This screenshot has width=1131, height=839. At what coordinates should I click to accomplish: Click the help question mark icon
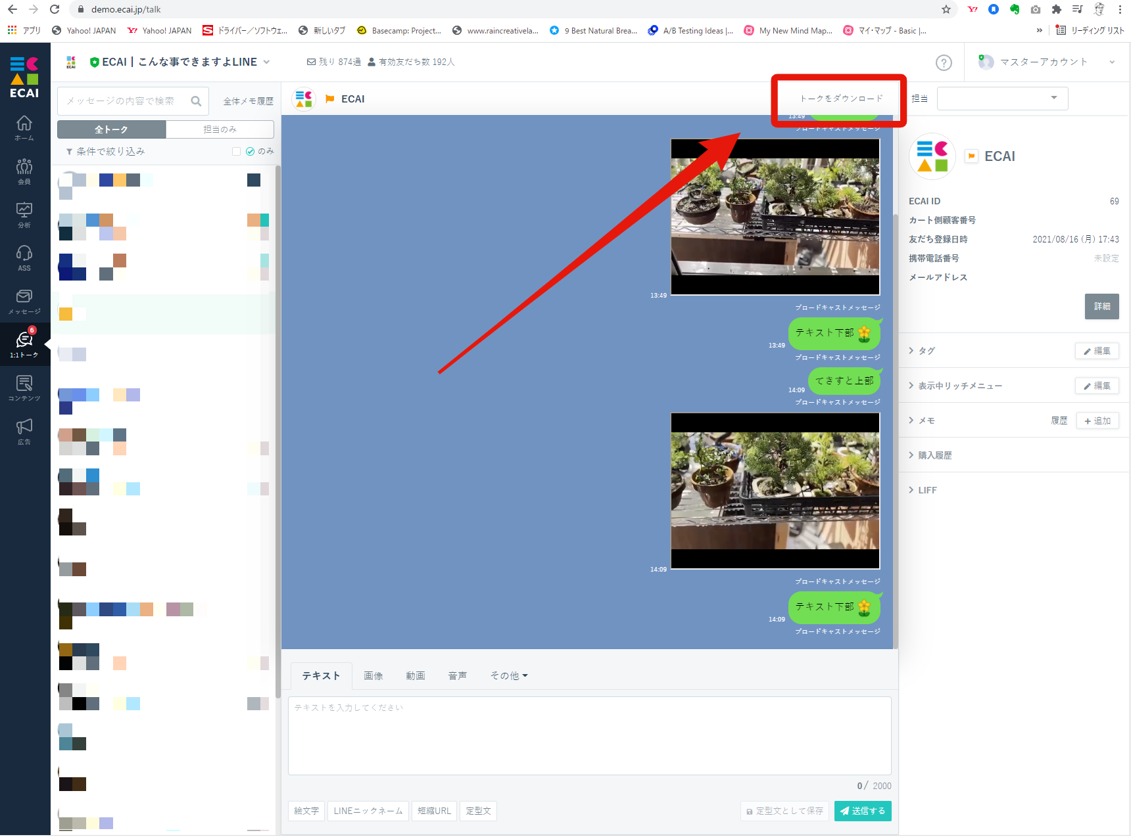coord(944,62)
